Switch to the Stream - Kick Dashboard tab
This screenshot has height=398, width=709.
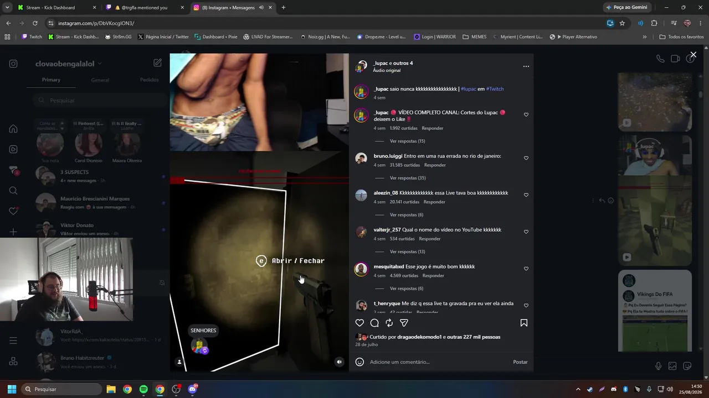[x=56, y=8]
